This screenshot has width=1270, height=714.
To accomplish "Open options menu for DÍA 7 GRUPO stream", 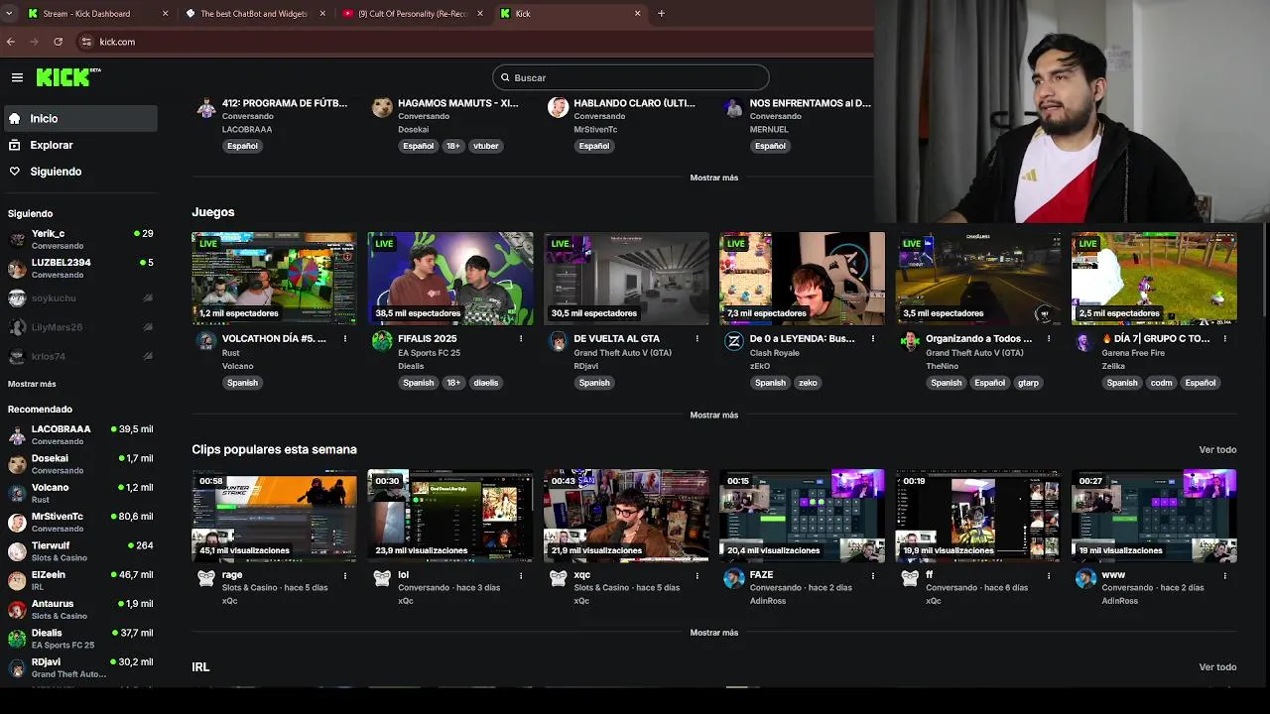I will point(1225,339).
